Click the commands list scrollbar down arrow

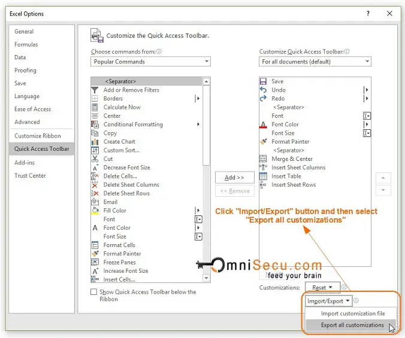(x=206, y=278)
